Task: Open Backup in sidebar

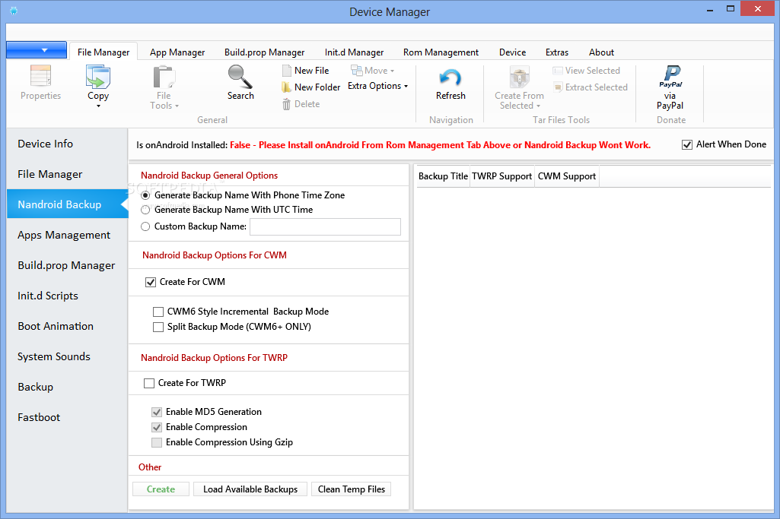Action: tap(68, 387)
